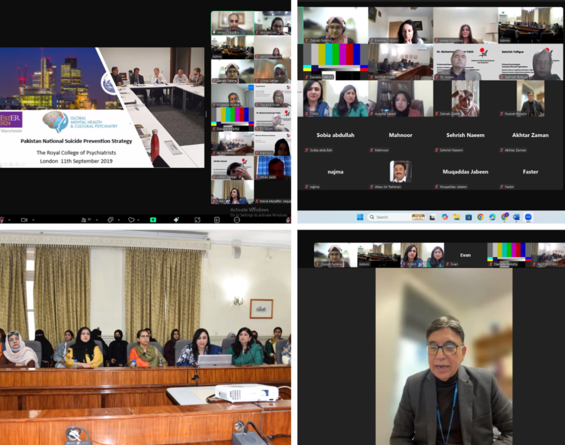This screenshot has height=445, width=565.
Task: Click the conference room photo of attendees
Action: click(146, 338)
